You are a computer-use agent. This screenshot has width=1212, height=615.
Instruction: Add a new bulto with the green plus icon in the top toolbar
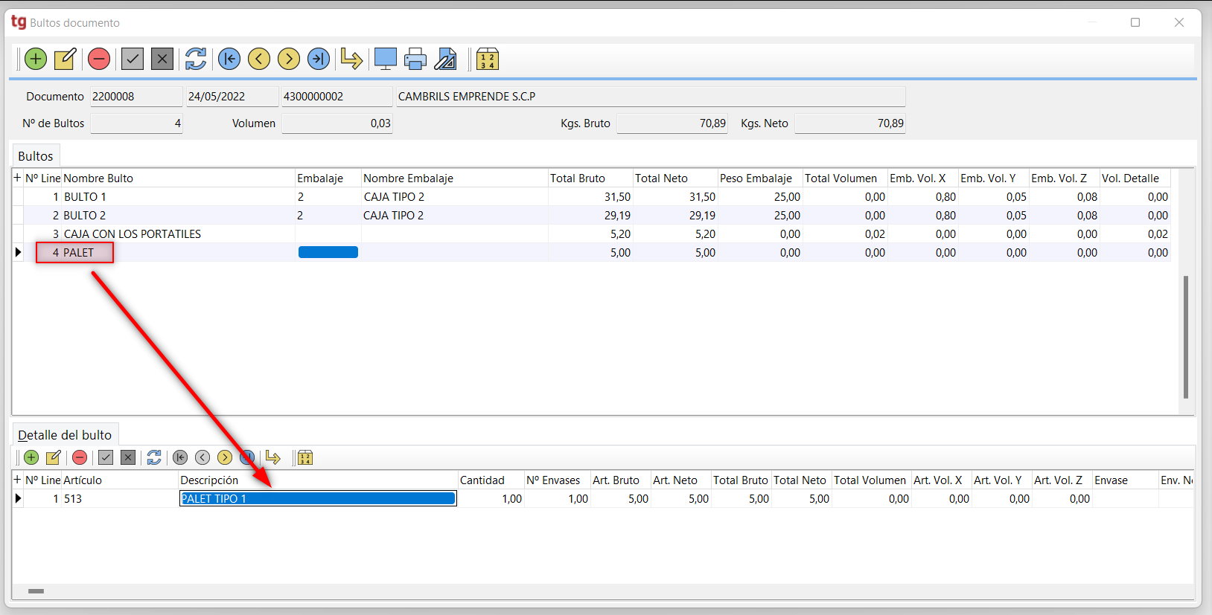point(36,59)
